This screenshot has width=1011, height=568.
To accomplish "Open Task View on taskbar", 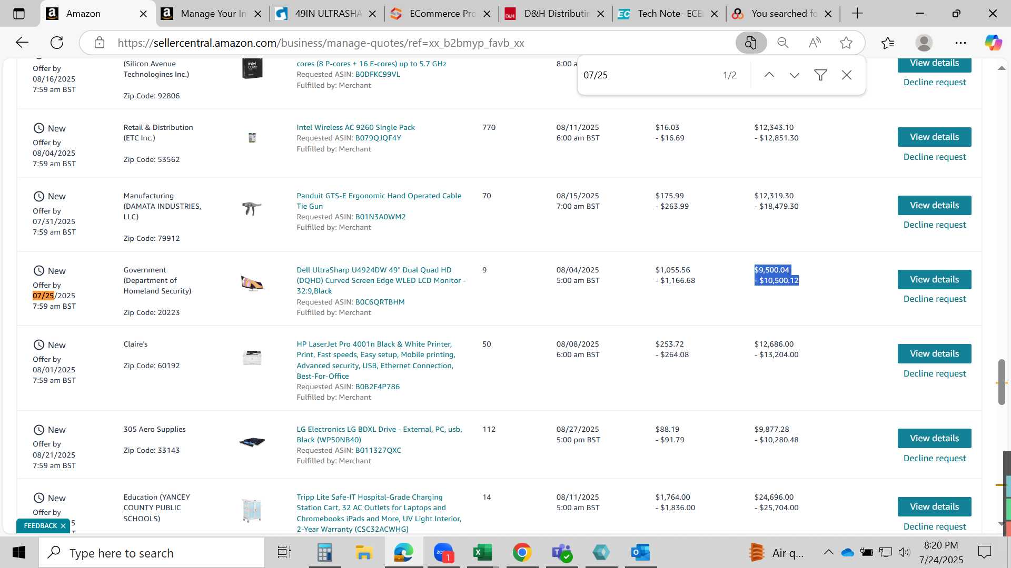I will pyautogui.click(x=284, y=553).
